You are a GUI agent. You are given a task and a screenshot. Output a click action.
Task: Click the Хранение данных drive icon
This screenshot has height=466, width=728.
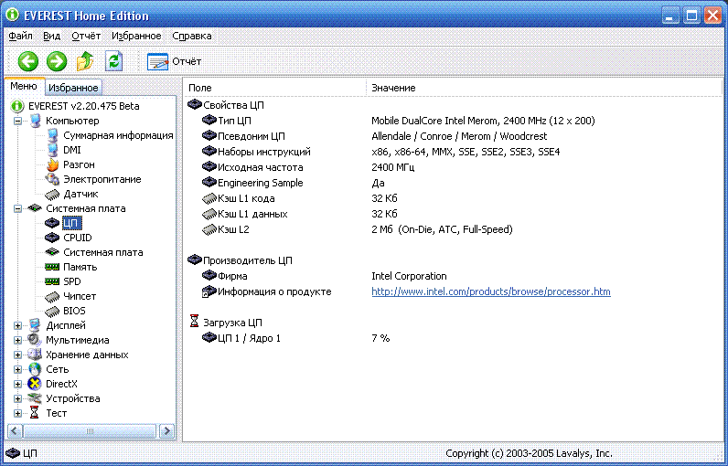pos(35,355)
